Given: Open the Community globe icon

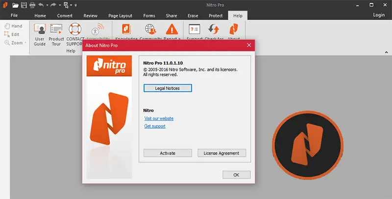Looking at the screenshot, I should pyautogui.click(x=151, y=29).
